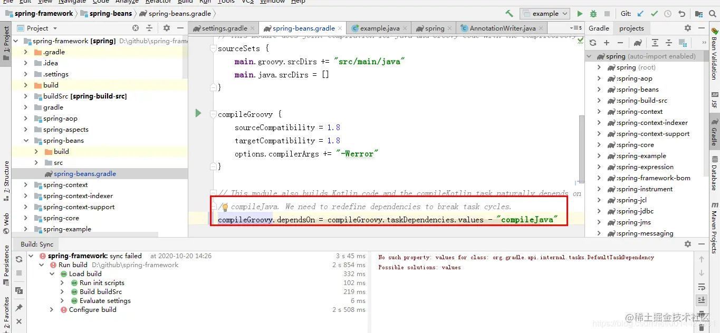
Task: Commit changes with Git checkmark
Action: [654, 14]
